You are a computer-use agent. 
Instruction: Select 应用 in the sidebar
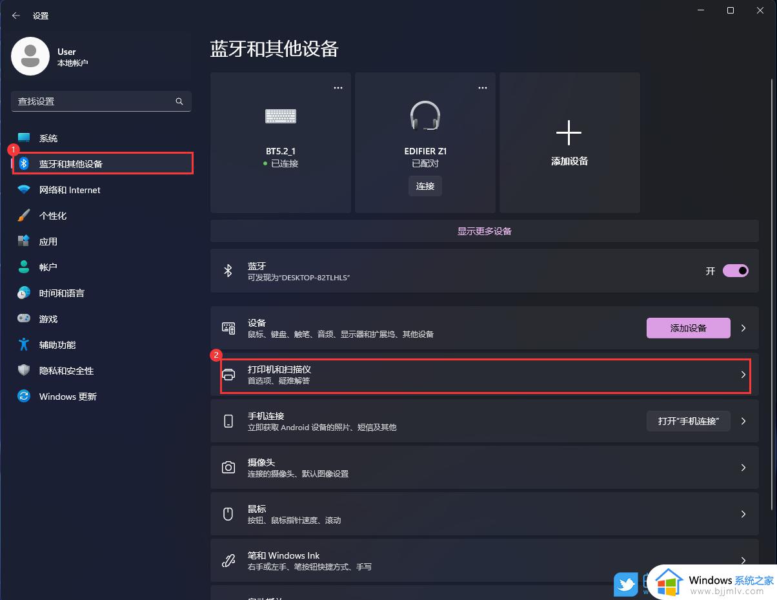tap(101, 242)
